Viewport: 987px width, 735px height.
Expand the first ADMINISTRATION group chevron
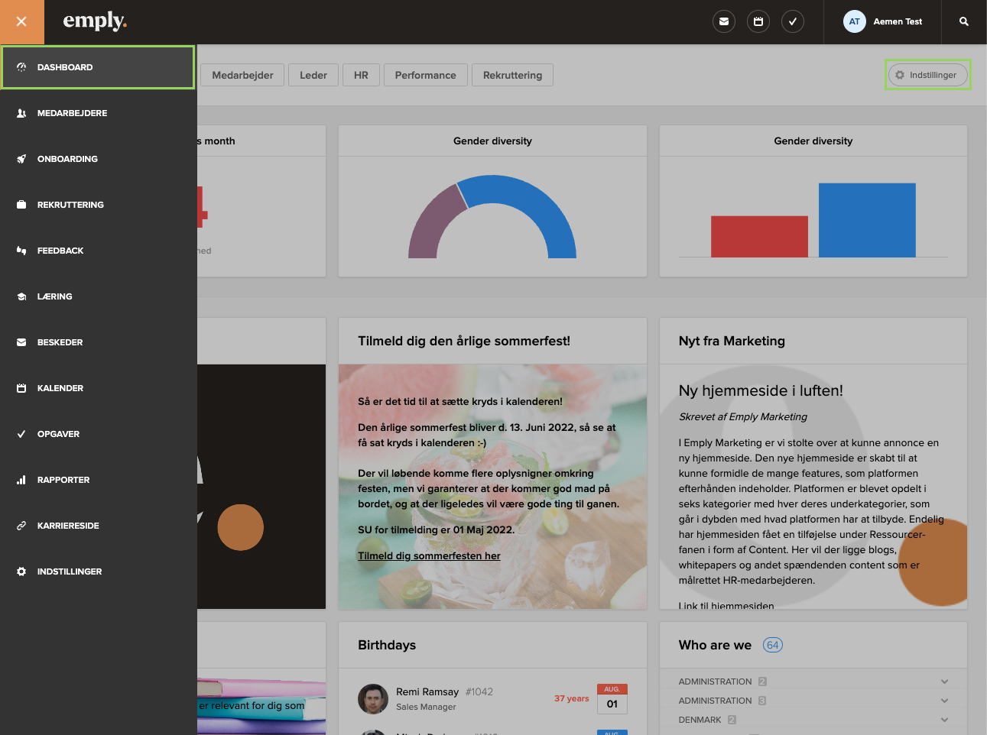(944, 682)
